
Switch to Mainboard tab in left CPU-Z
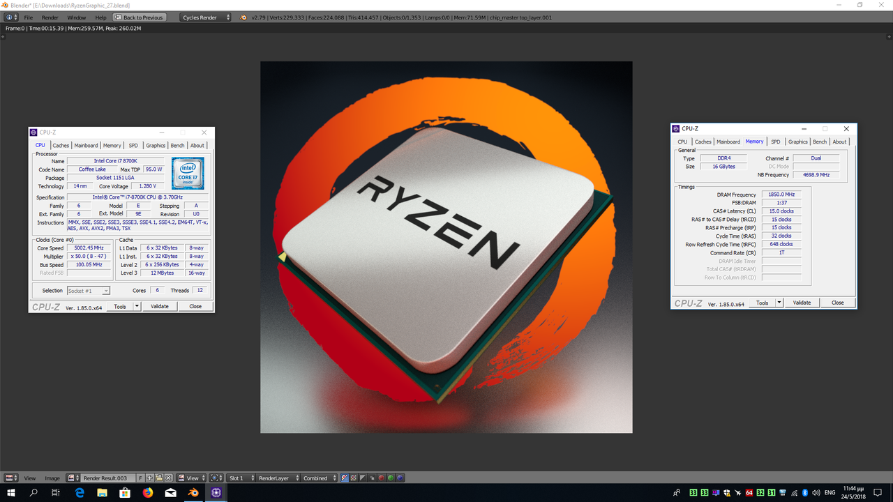coord(86,146)
